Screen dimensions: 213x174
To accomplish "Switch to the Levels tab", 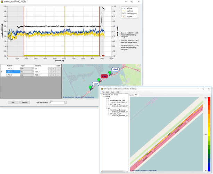I will 131,94.
